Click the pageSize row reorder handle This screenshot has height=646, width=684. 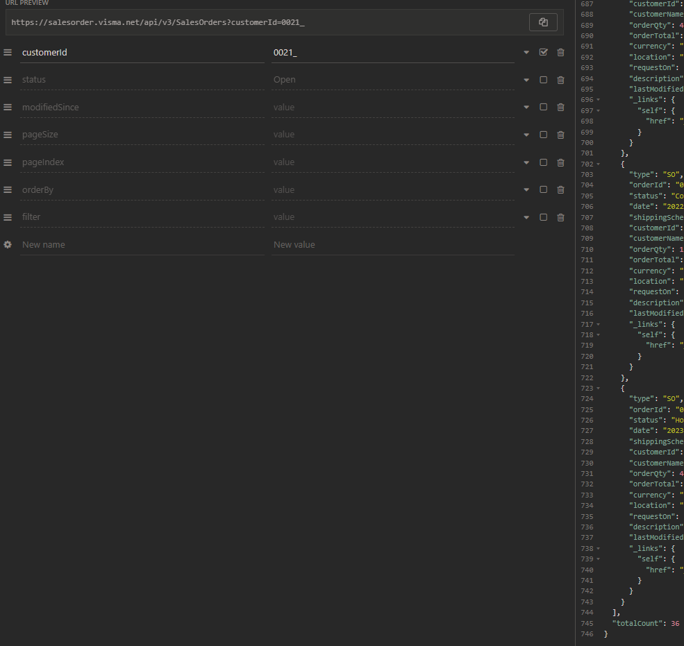click(8, 135)
